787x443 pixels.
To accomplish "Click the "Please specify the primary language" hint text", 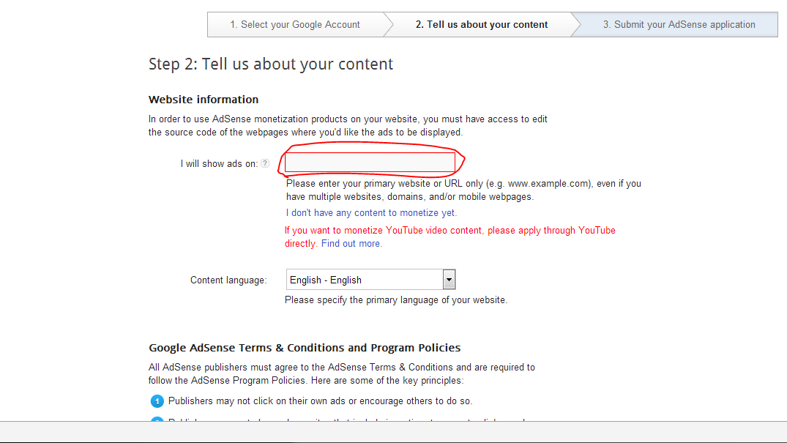I will [395, 300].
